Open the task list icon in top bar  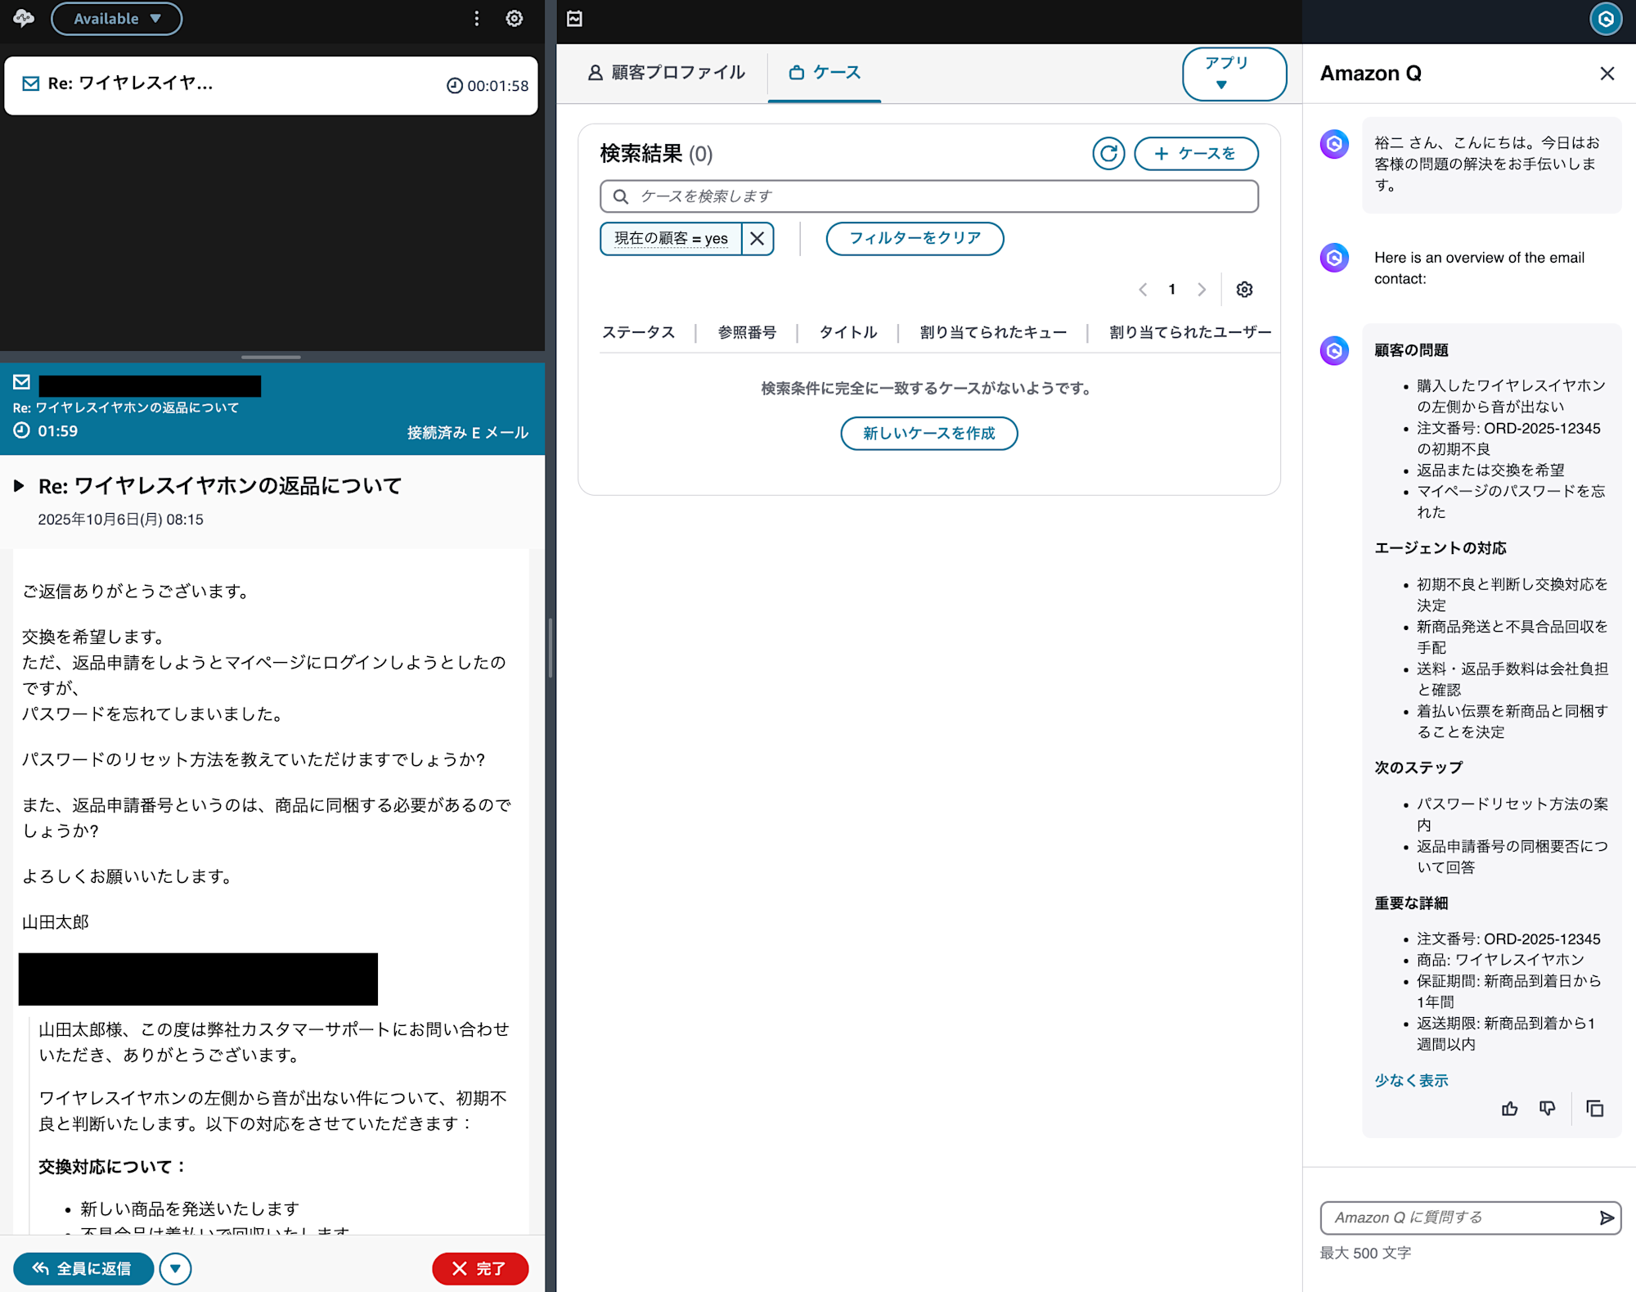(574, 18)
